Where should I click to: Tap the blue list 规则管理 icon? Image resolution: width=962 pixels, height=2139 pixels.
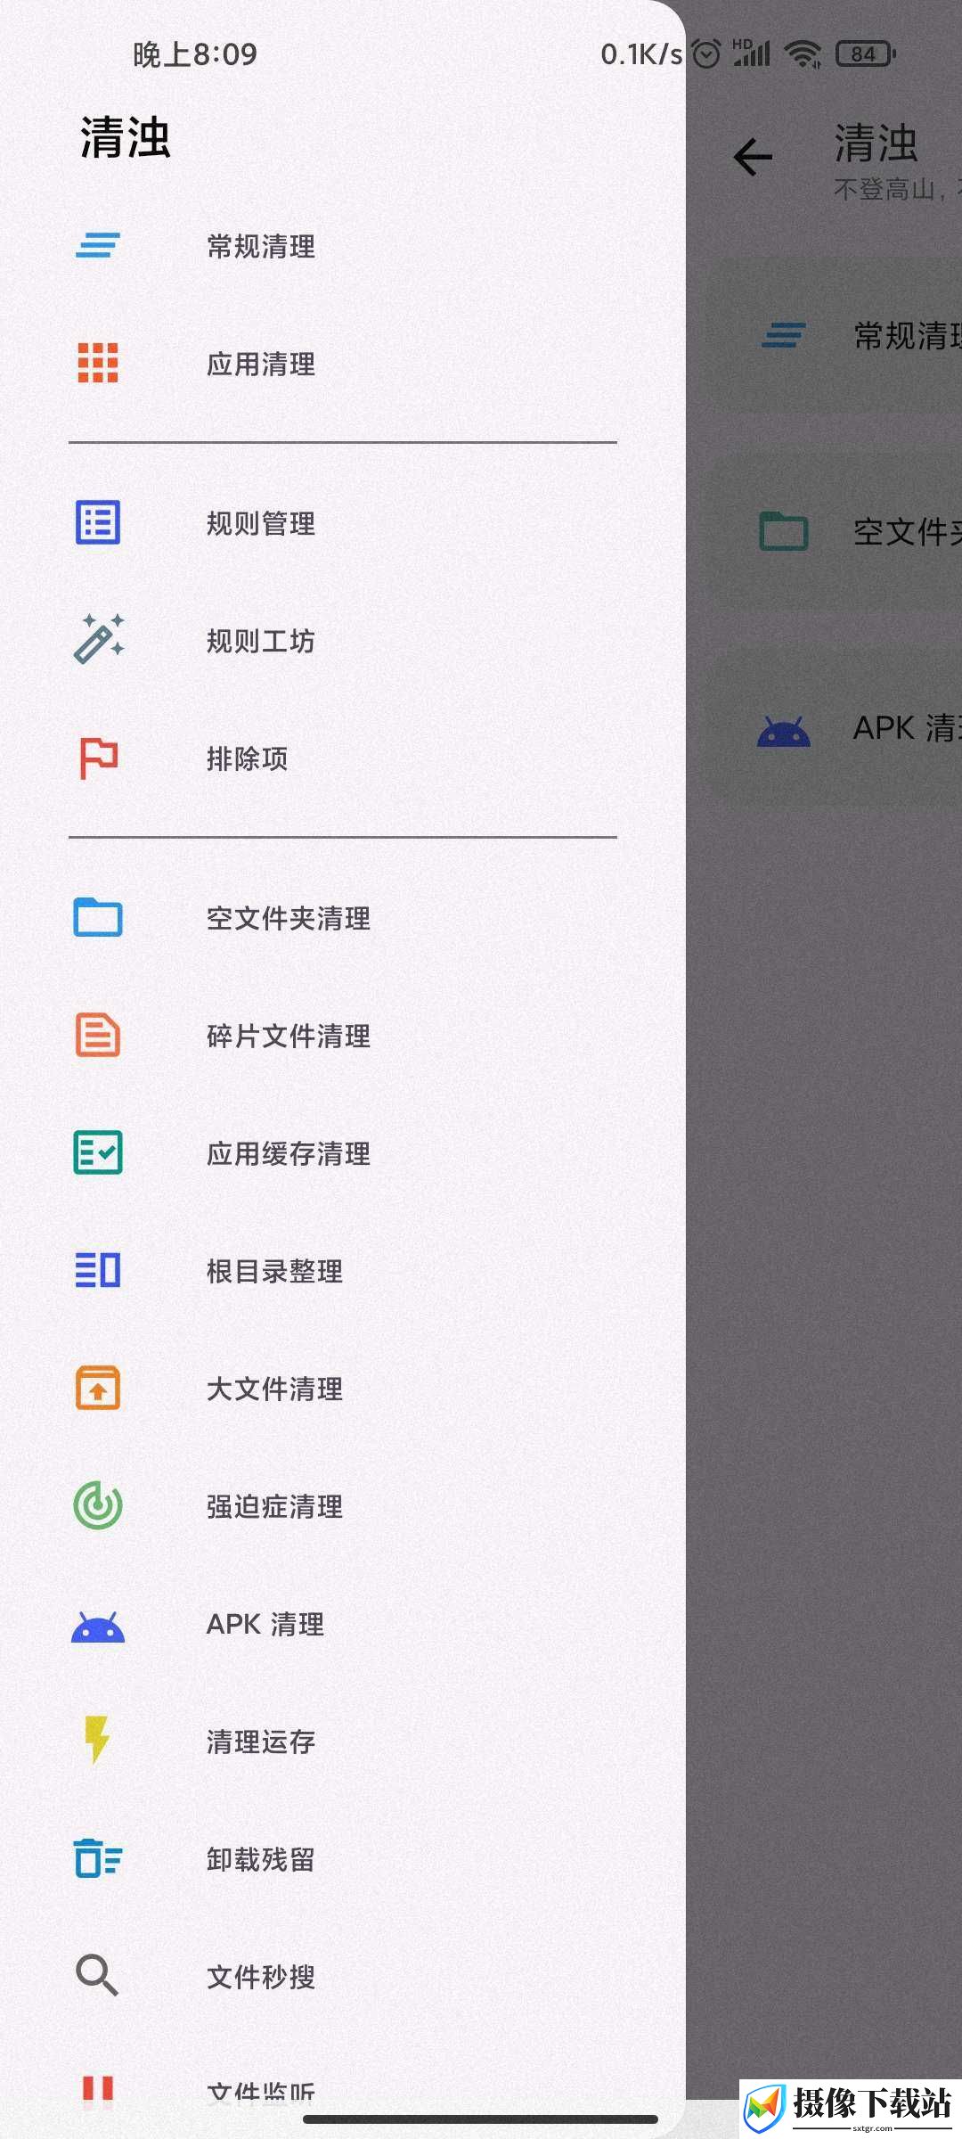pos(98,522)
